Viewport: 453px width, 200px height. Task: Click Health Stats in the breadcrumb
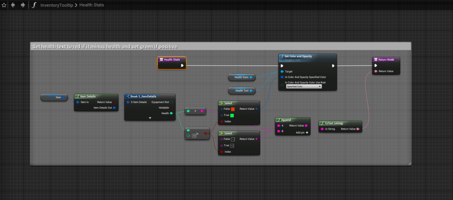click(92, 5)
